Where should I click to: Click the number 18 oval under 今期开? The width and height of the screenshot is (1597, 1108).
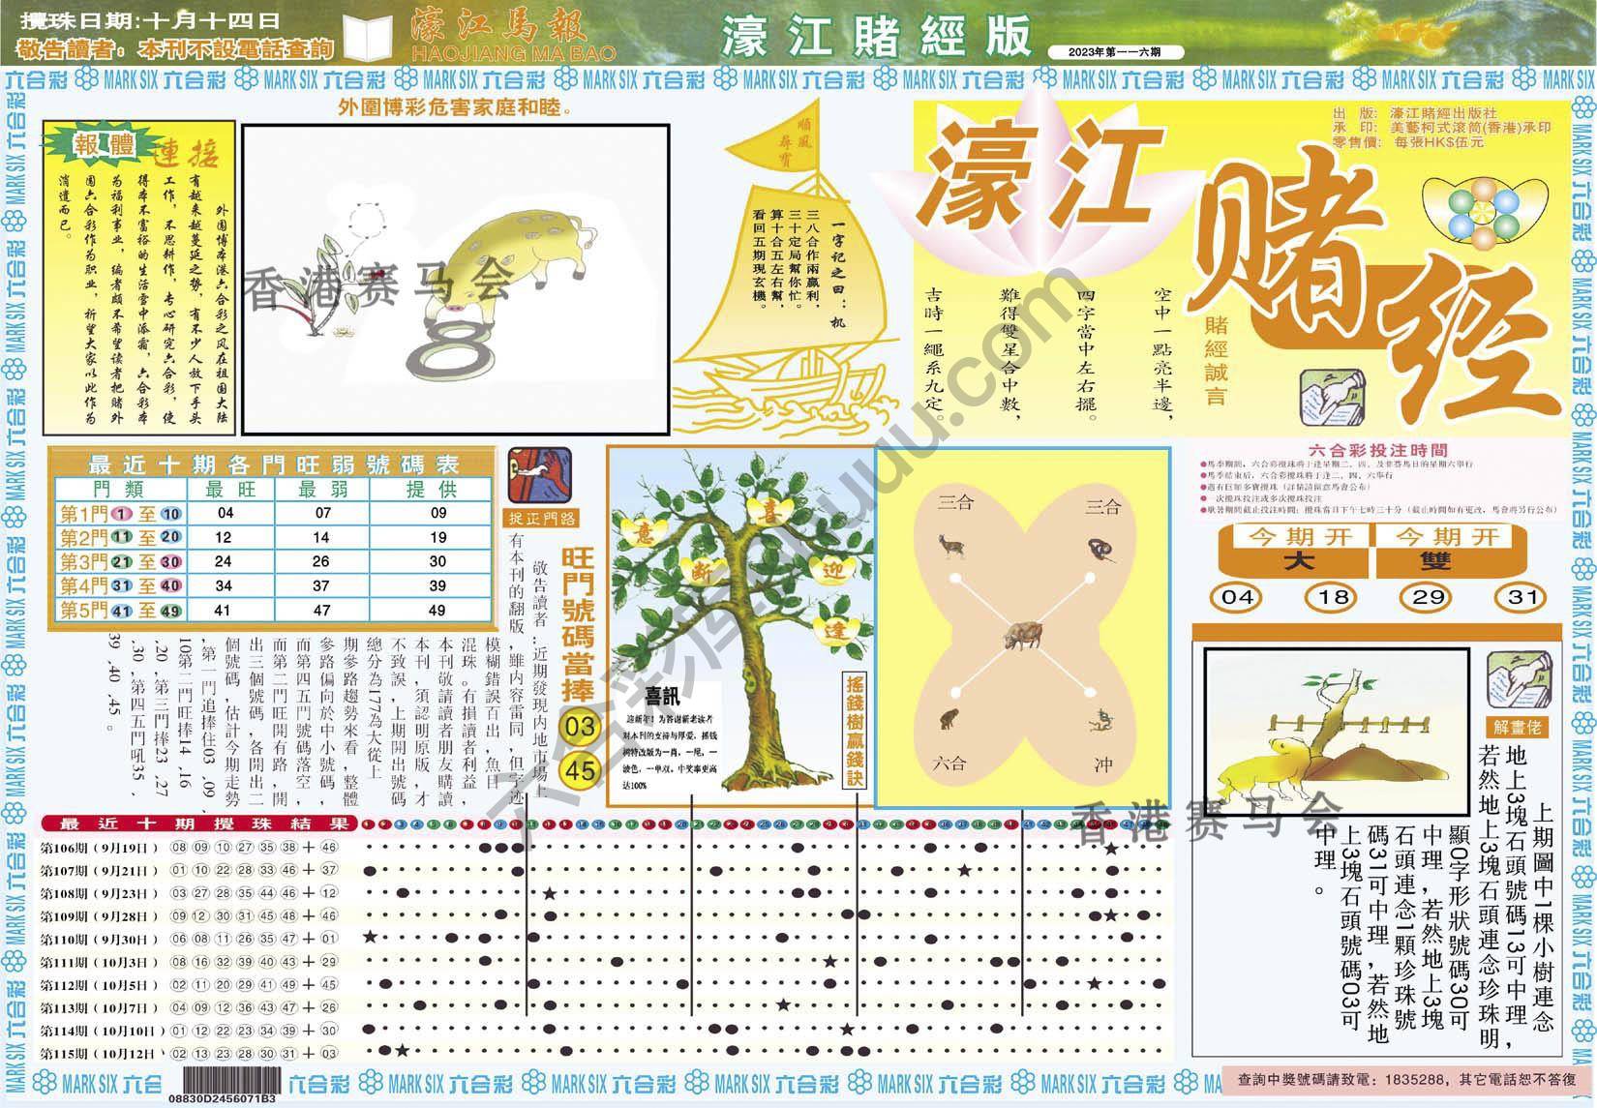[1334, 597]
